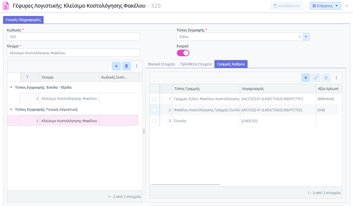Open the Πρόσθετα Στοιχεία tab

pyautogui.click(x=196, y=64)
